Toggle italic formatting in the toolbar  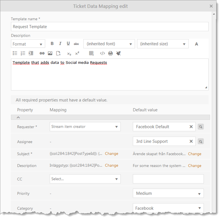pos(60,44)
